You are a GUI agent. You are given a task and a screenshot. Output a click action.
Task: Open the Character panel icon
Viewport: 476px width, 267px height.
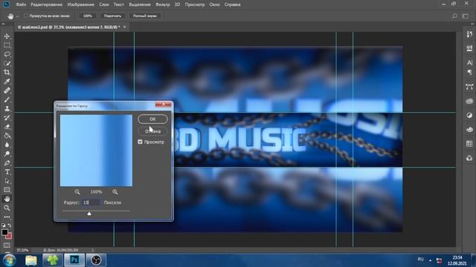click(x=469, y=62)
